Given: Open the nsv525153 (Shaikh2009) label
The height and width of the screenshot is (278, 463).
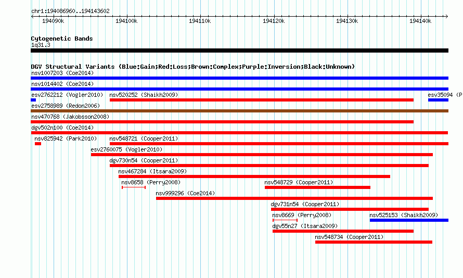Looking at the screenshot, I should click(x=404, y=215).
